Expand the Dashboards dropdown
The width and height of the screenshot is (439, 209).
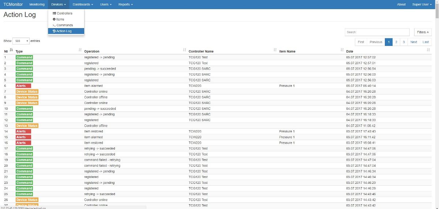pyautogui.click(x=83, y=4)
